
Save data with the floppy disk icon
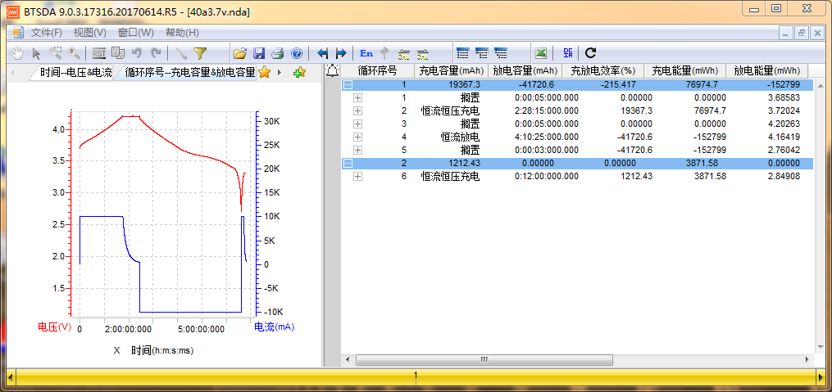[x=259, y=53]
